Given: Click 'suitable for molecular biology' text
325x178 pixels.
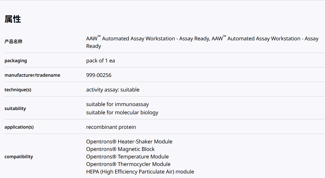Looking at the screenshot, I should tap(122, 113).
